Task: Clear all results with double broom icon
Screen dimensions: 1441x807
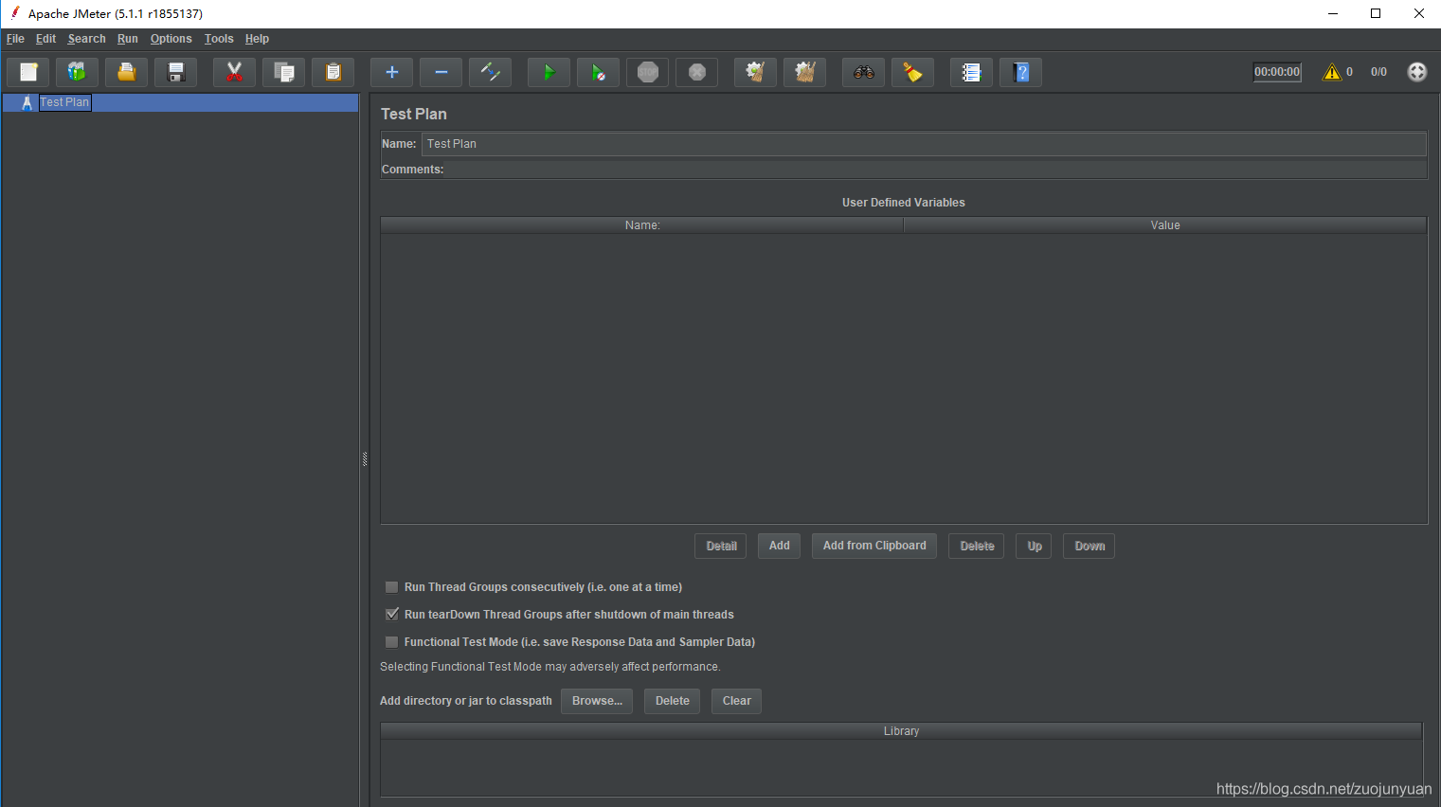Action: coord(804,72)
